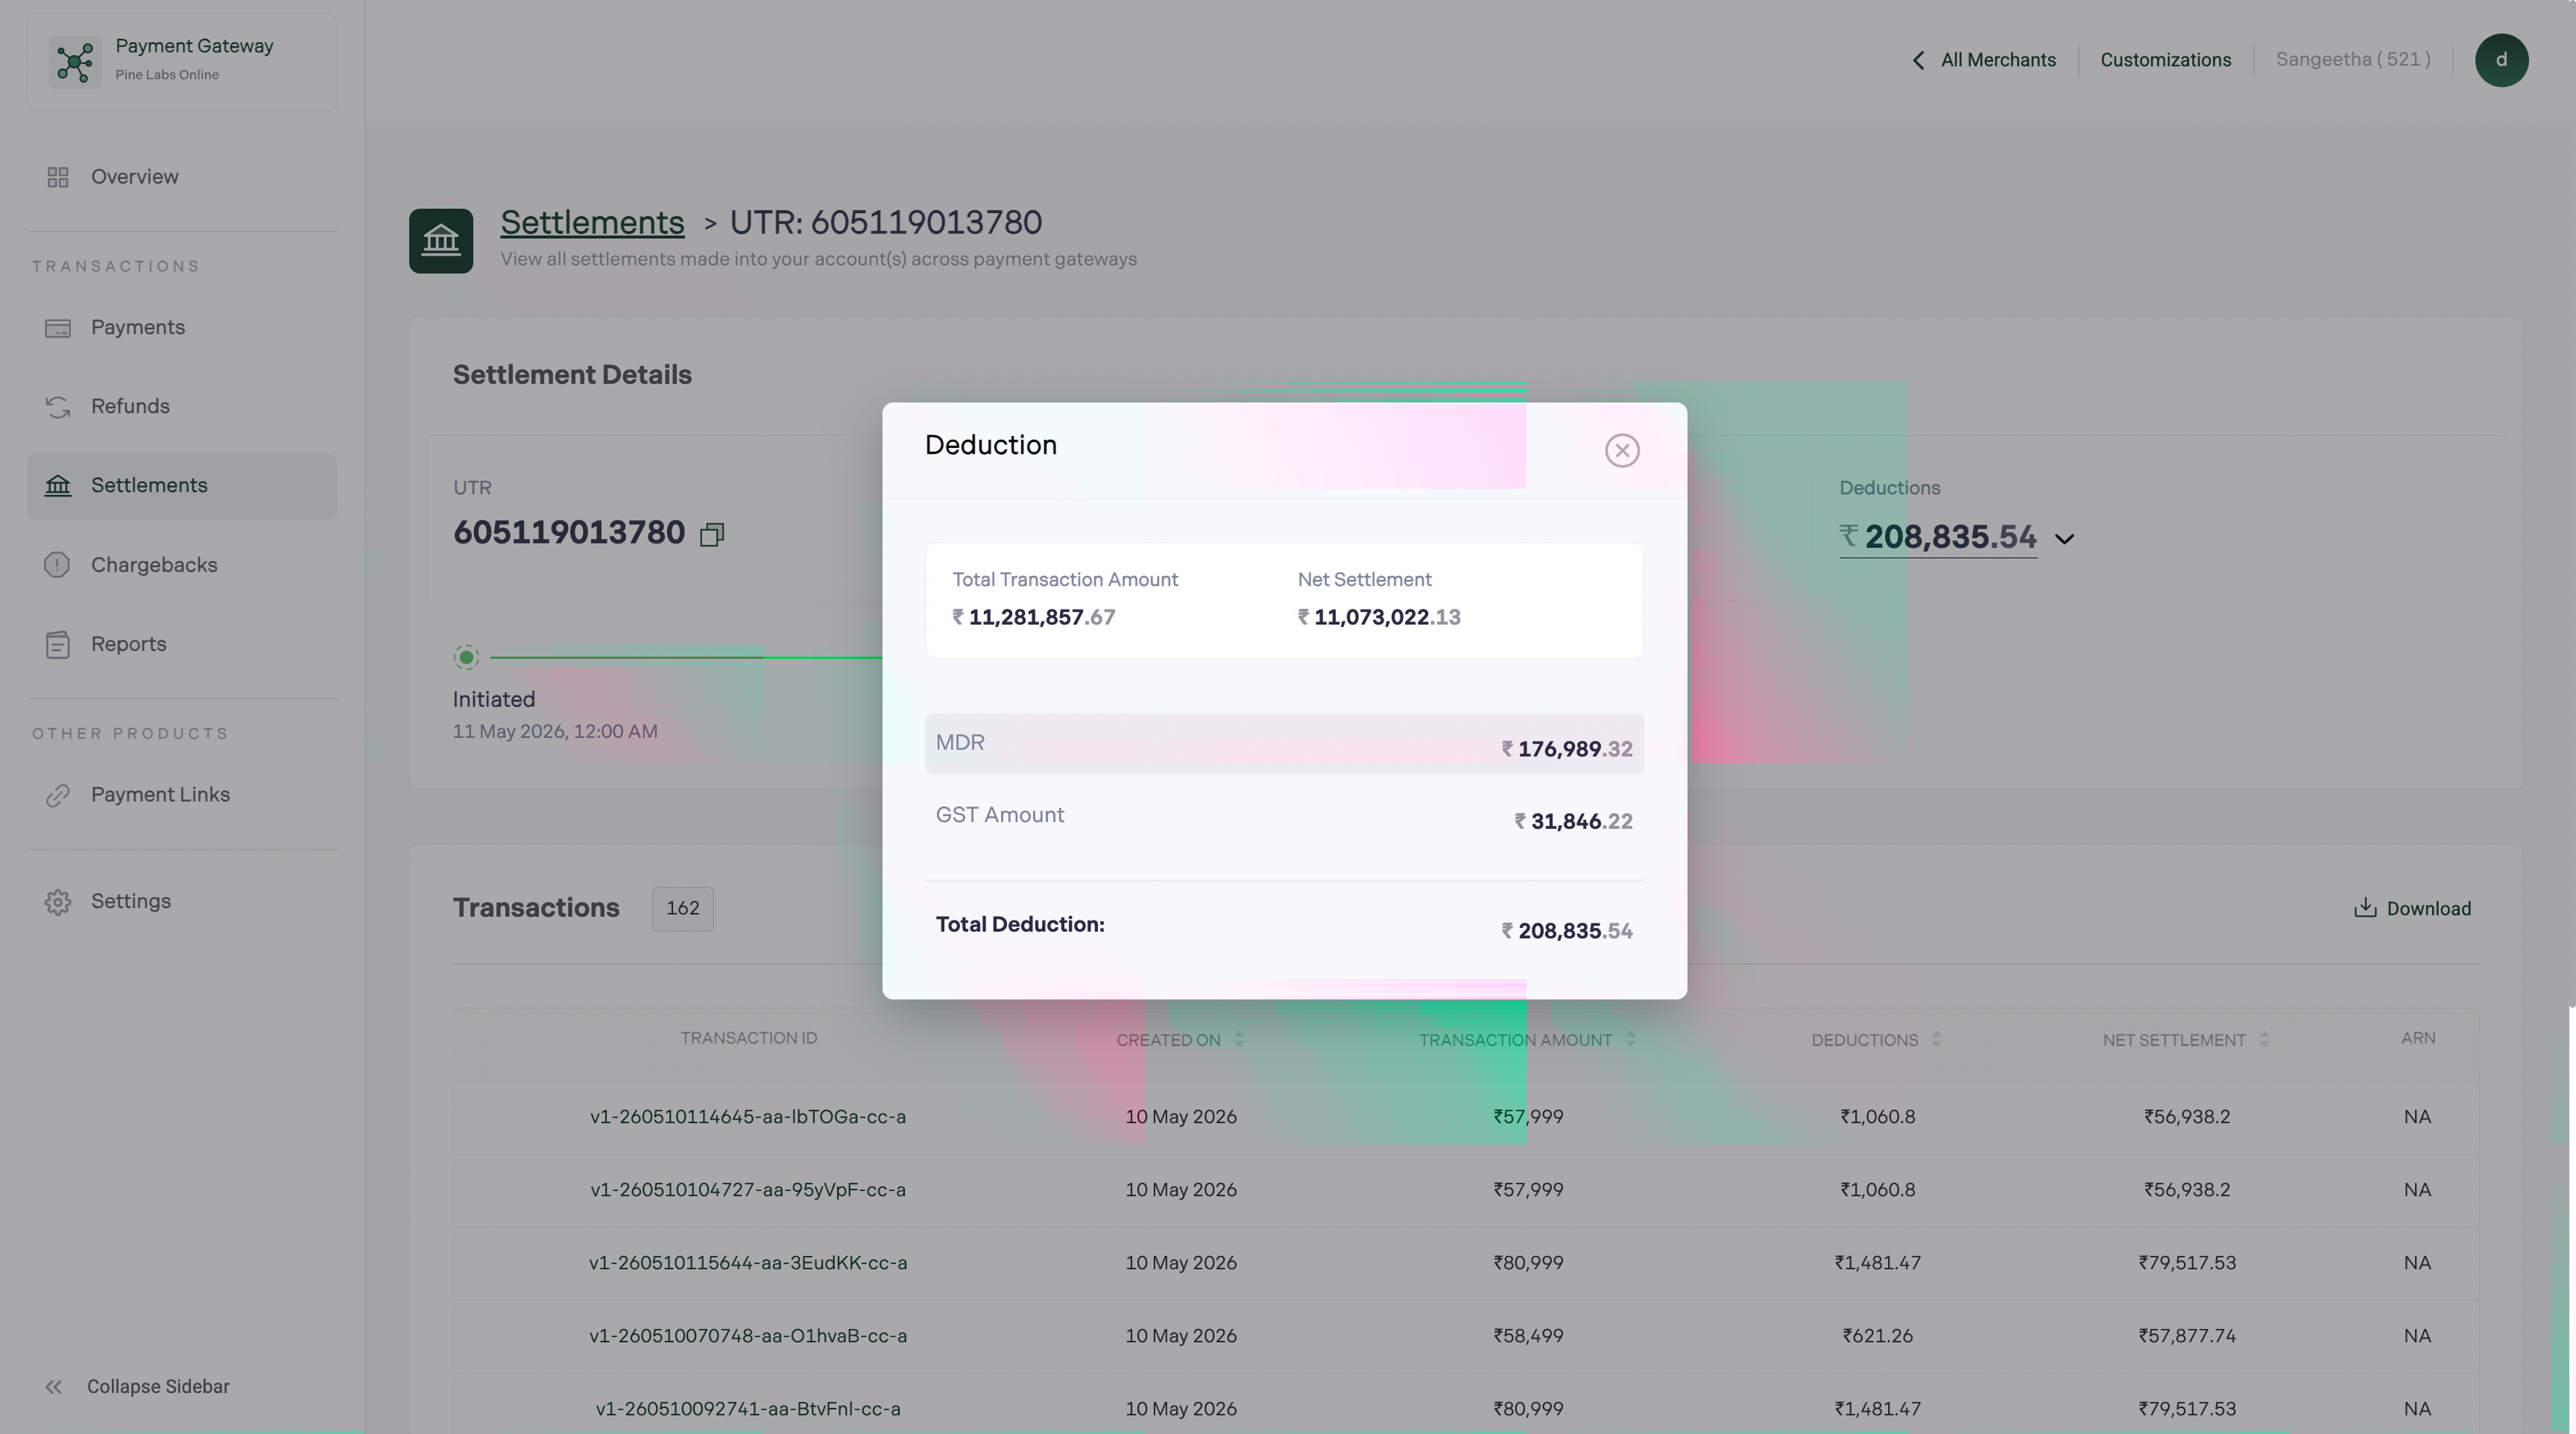Sort by Net Settlement column
The image size is (2576, 1434).
tap(2264, 1040)
